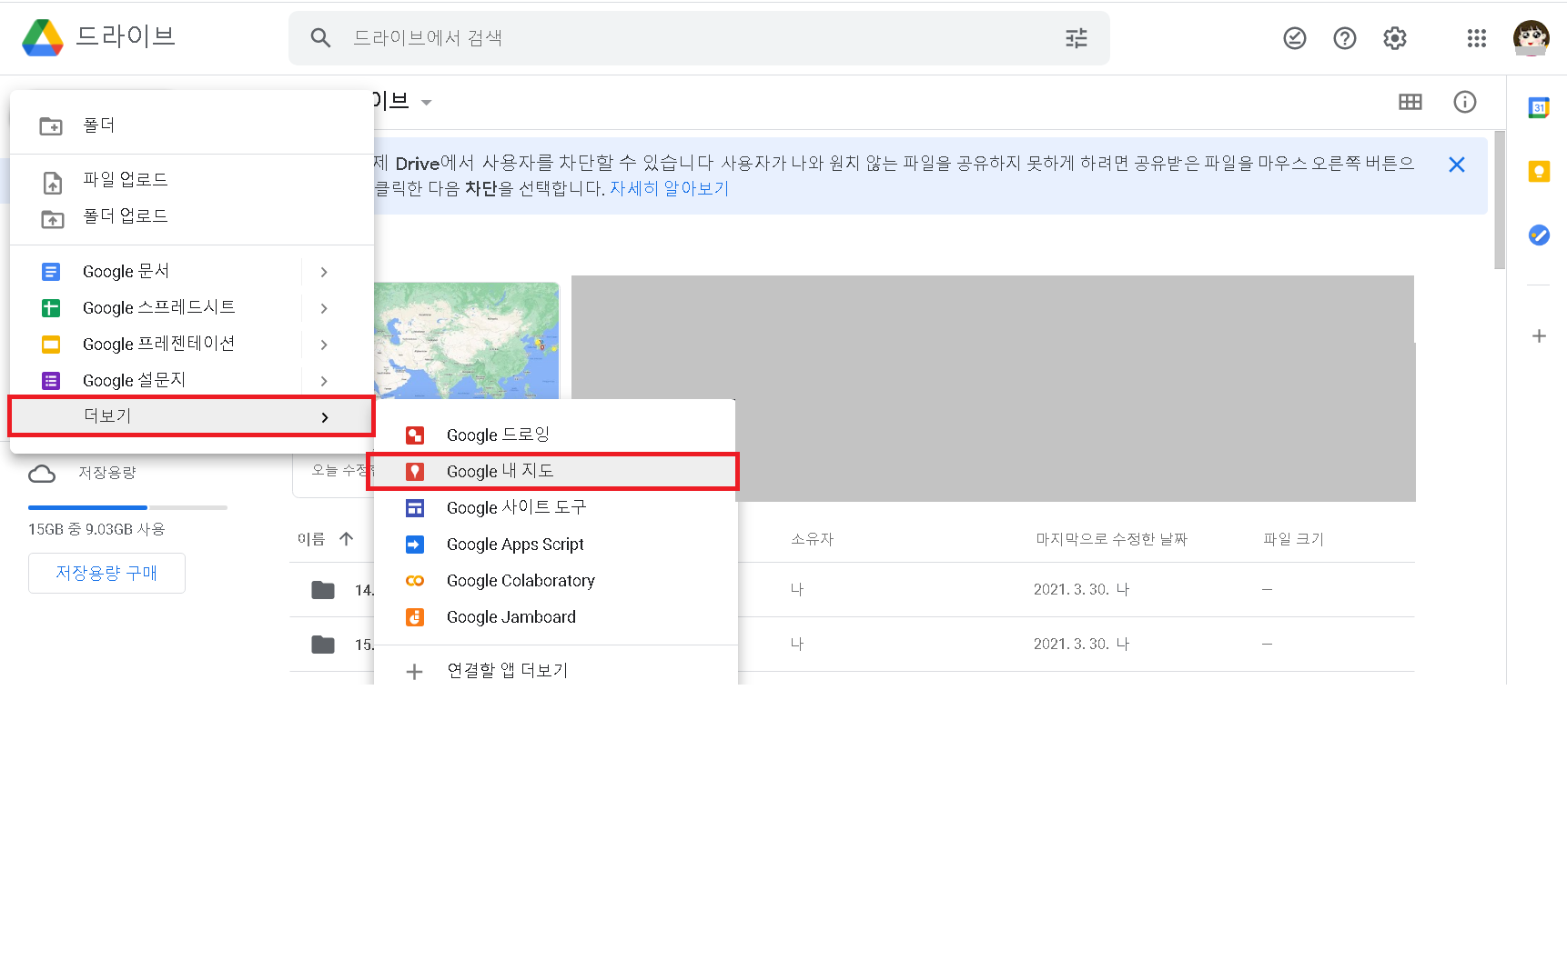
Task: Click the 저장용량 구매 button
Action: pyautogui.click(x=106, y=573)
